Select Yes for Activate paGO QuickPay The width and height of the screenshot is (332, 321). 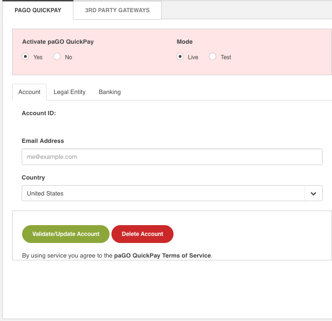click(25, 57)
